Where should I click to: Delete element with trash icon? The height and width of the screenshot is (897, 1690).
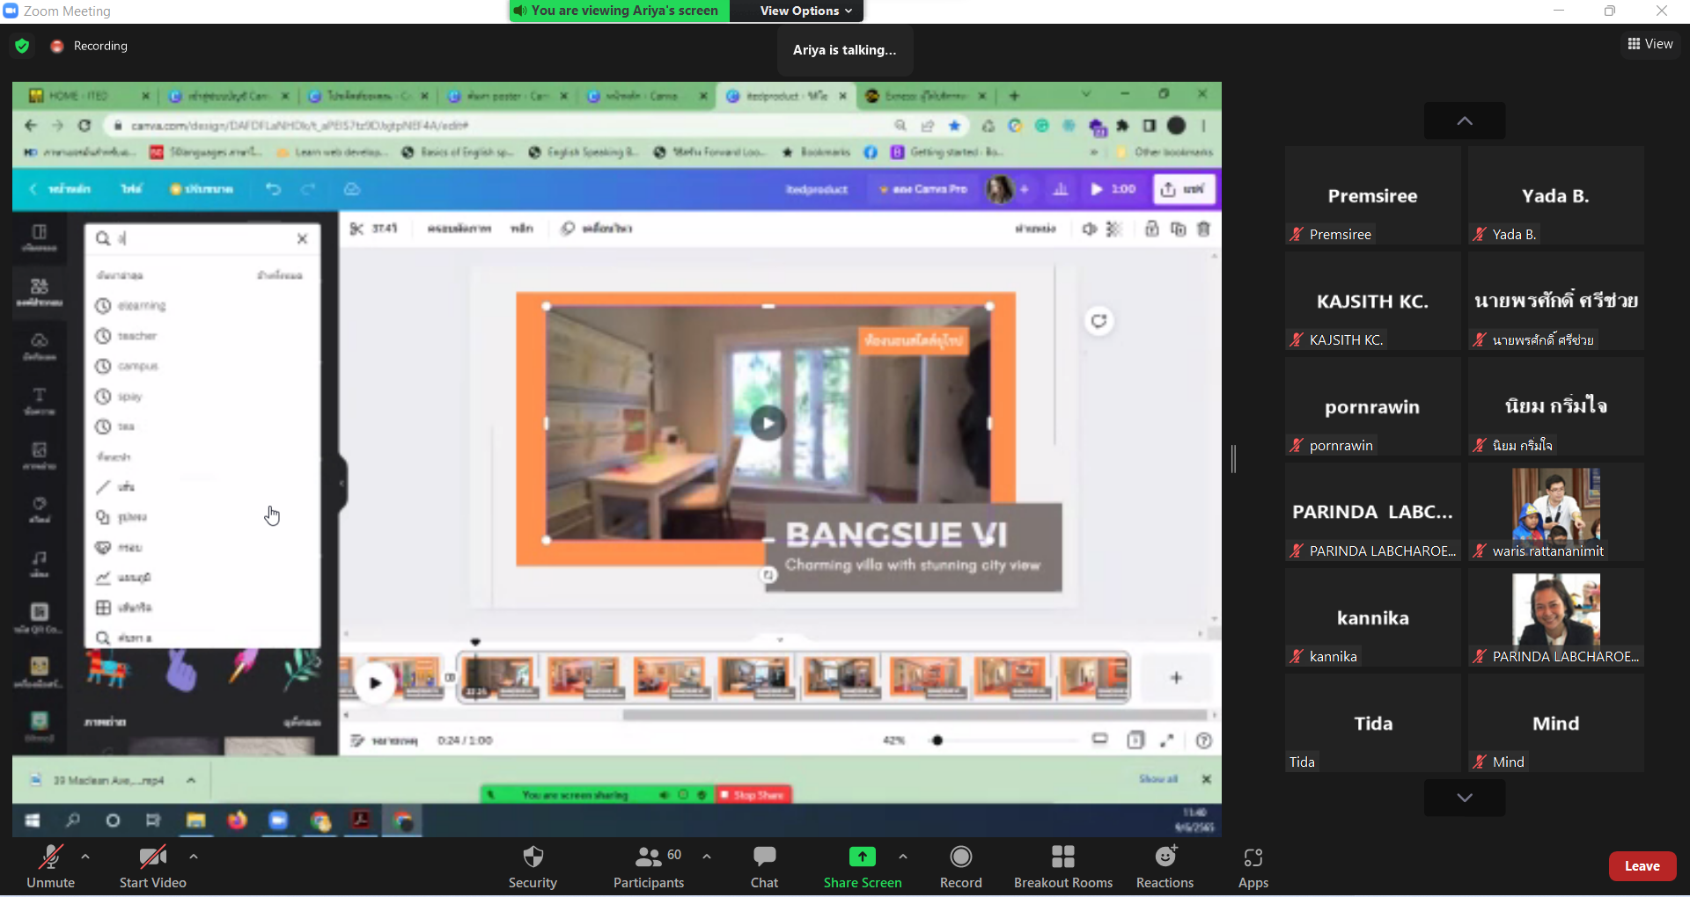point(1204,229)
